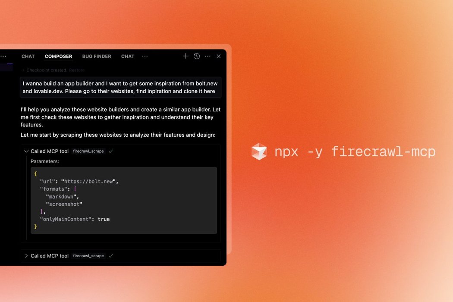Close the composer panel
The image size is (453, 302).
[x=219, y=57]
